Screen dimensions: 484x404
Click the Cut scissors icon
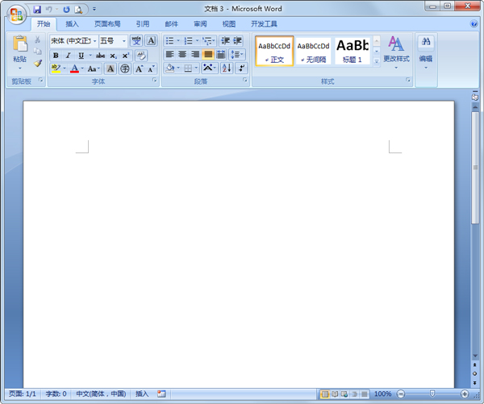37,40
